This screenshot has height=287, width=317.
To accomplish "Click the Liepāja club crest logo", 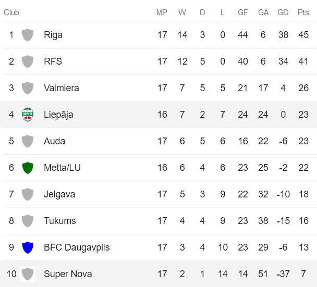I will click(28, 115).
